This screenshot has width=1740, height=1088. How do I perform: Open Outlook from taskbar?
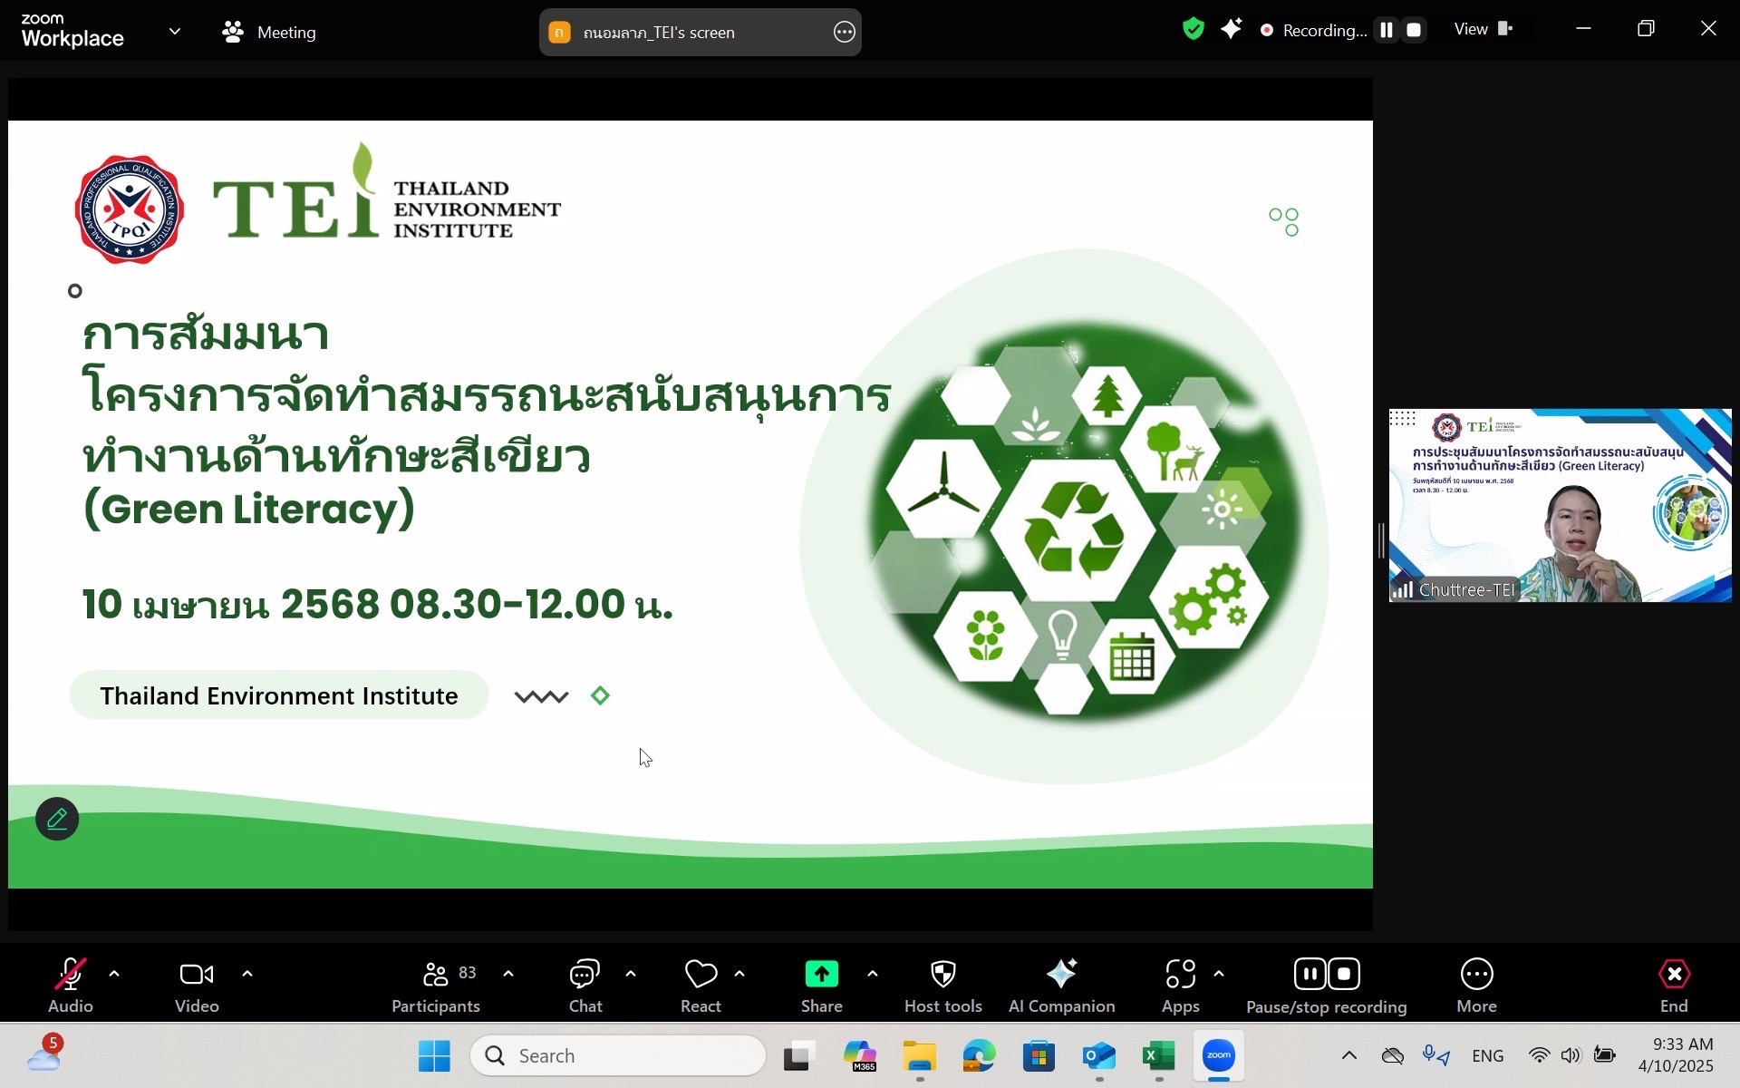coord(1098,1055)
